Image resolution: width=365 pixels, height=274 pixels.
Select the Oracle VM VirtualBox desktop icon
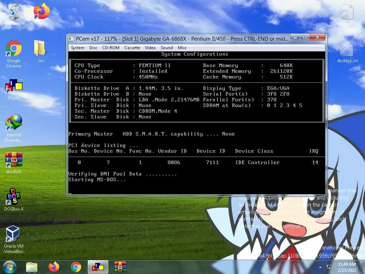pyautogui.click(x=14, y=239)
